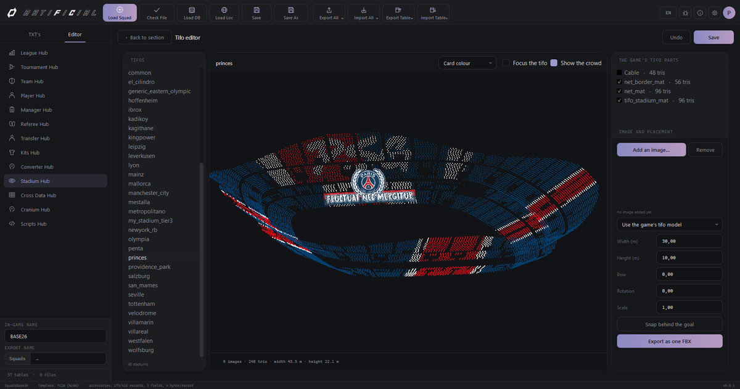Switch to the TXT's tab
The width and height of the screenshot is (740, 389).
tap(35, 35)
